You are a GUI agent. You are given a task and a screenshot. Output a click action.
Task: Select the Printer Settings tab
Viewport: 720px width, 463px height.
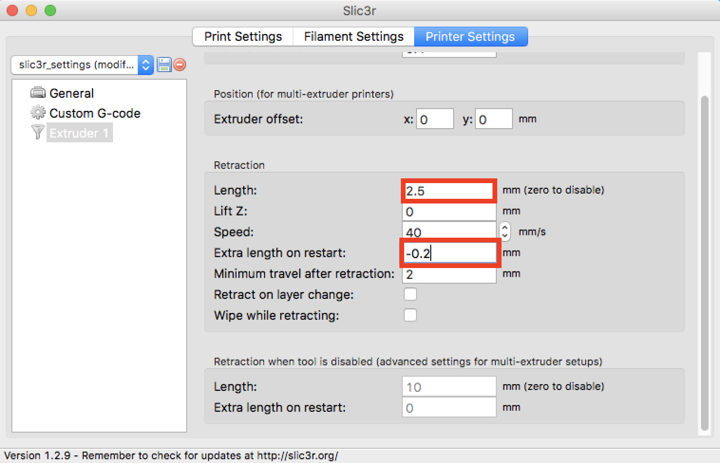(470, 37)
